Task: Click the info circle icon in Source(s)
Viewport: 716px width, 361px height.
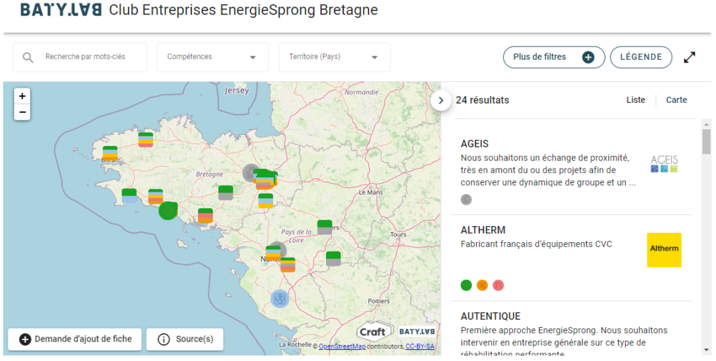Action: click(163, 339)
